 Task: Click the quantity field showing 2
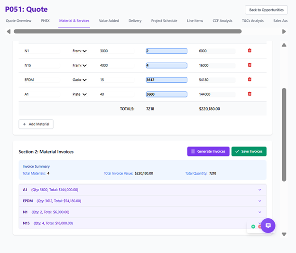click(x=166, y=51)
